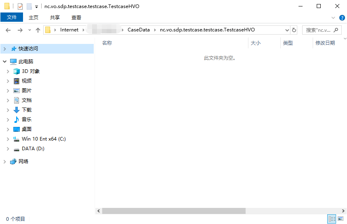Click the 0 个项目 status text
Image resolution: width=347 pixels, height=224 pixels.
coord(15,219)
